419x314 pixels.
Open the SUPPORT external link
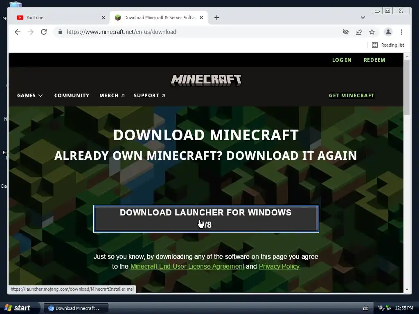149,96
